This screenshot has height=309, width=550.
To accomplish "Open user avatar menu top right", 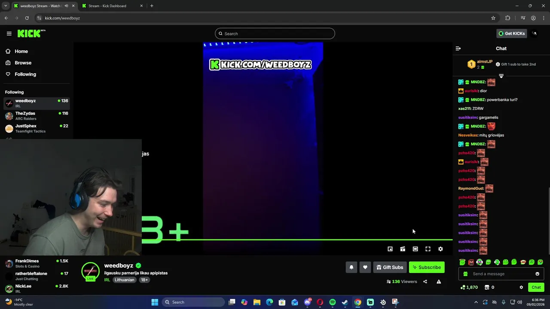I will [535, 33].
